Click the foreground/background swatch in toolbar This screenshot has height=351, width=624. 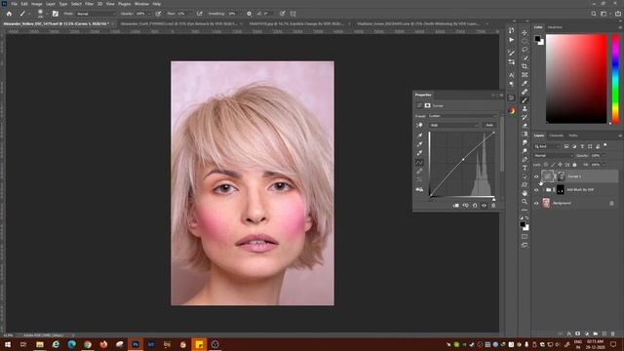[524, 225]
